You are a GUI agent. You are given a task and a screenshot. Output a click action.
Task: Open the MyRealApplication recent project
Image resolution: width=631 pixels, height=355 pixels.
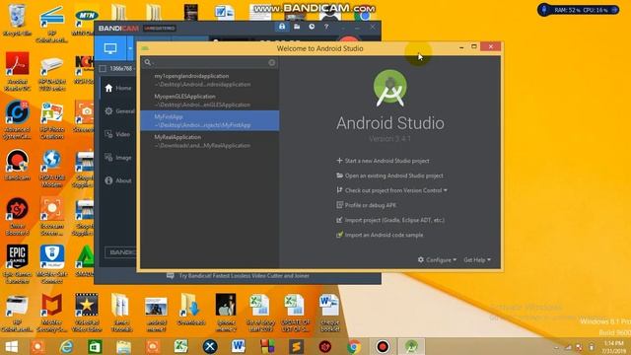tap(209, 141)
